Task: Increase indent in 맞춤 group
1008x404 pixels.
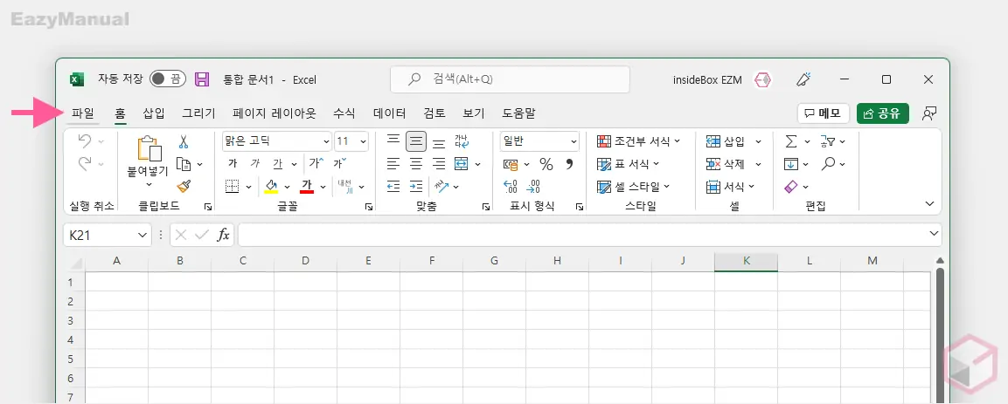Action: click(416, 186)
